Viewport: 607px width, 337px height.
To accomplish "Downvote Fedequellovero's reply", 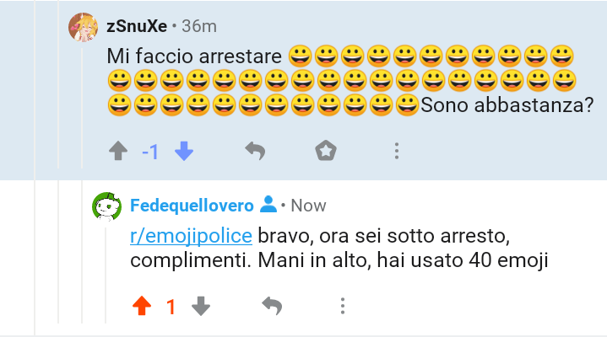I will pyautogui.click(x=201, y=306).
